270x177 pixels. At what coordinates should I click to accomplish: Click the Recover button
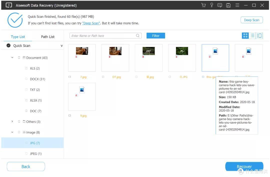tap(244, 167)
